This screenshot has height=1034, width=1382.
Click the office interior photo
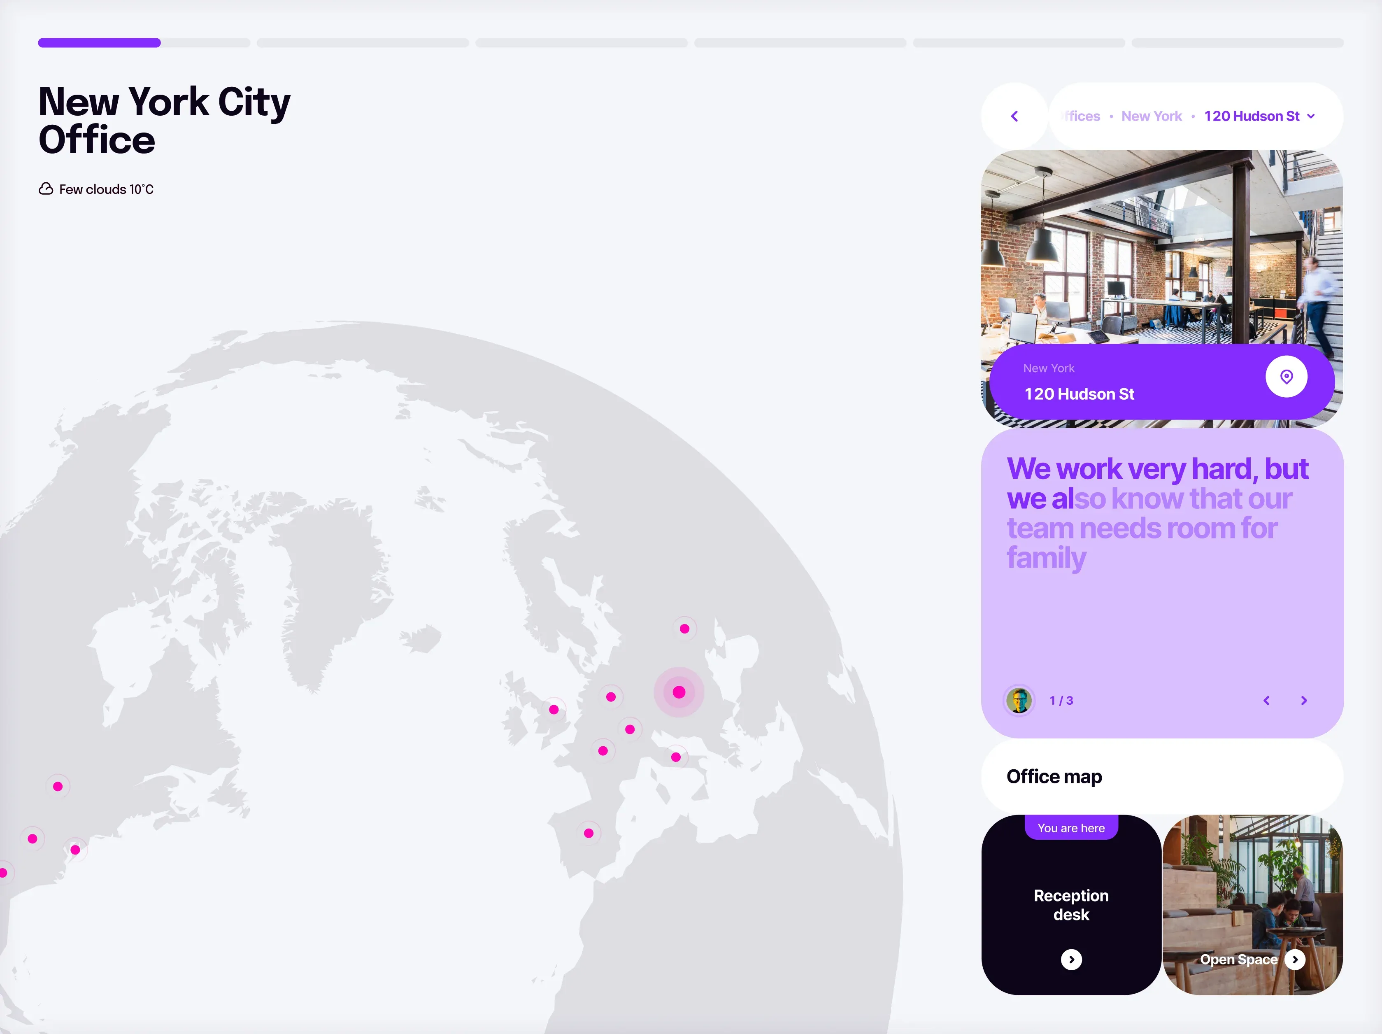click(1161, 250)
